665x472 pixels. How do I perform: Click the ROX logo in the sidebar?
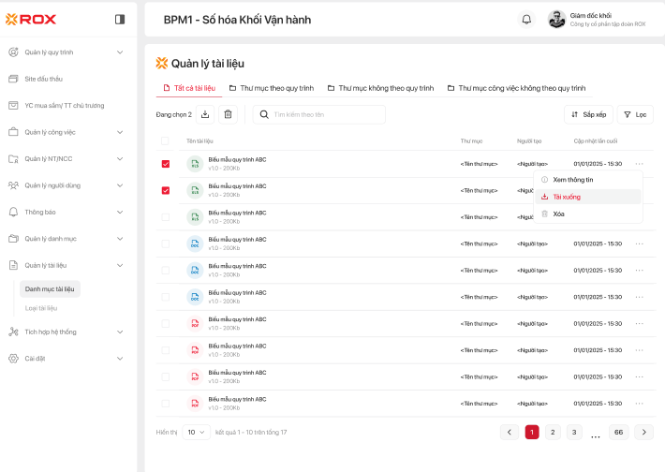[25, 19]
